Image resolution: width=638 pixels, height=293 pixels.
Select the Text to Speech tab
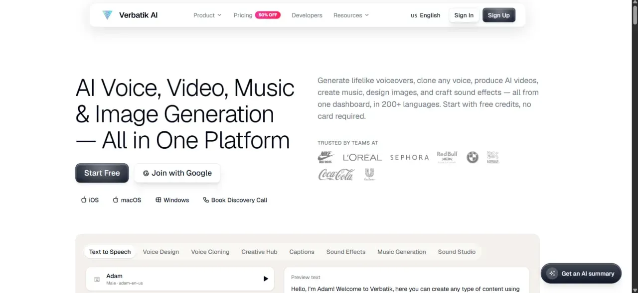[x=110, y=252]
